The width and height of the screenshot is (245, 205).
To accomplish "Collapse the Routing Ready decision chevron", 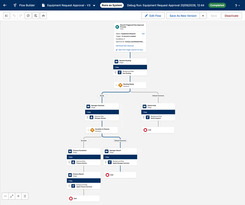I will tap(116, 85).
